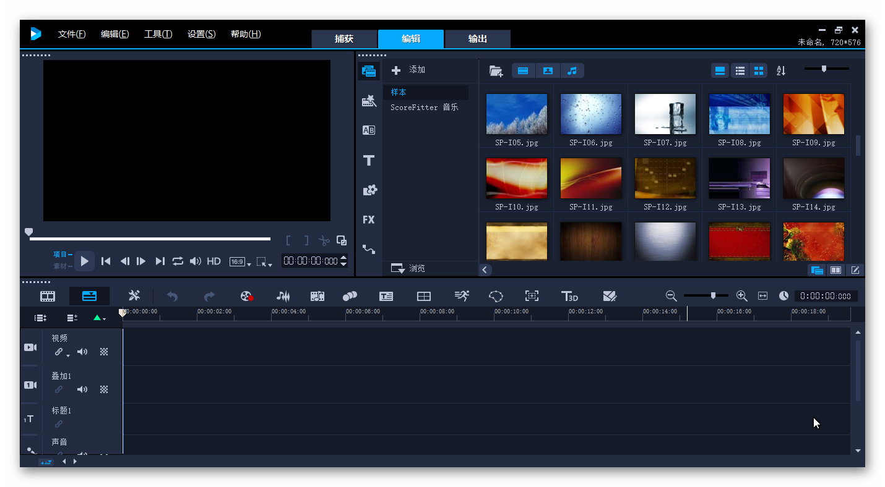Open the 3D title editor

tap(569, 296)
